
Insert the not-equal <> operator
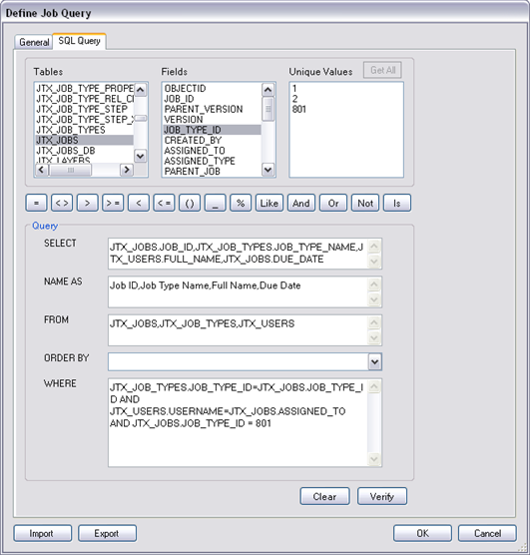62,204
